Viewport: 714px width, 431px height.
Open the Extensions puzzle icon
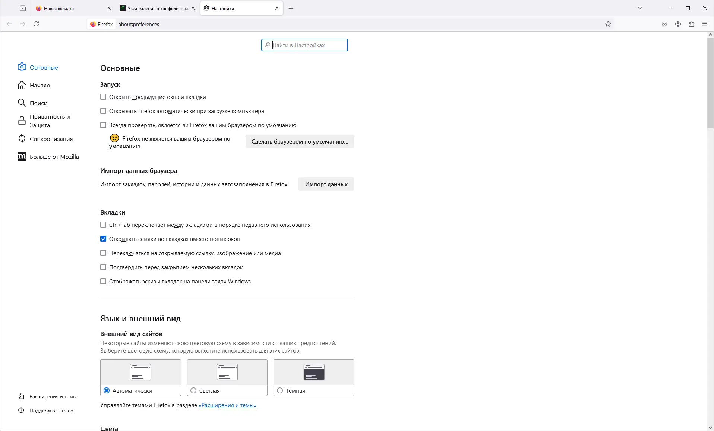click(691, 24)
